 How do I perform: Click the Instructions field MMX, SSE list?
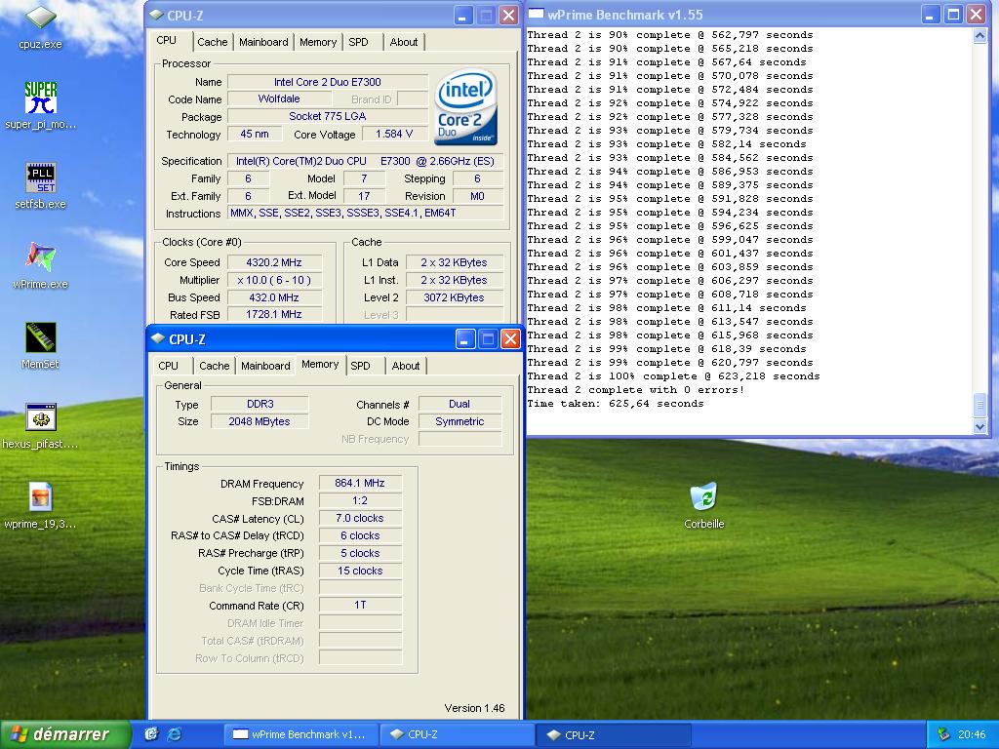click(366, 213)
